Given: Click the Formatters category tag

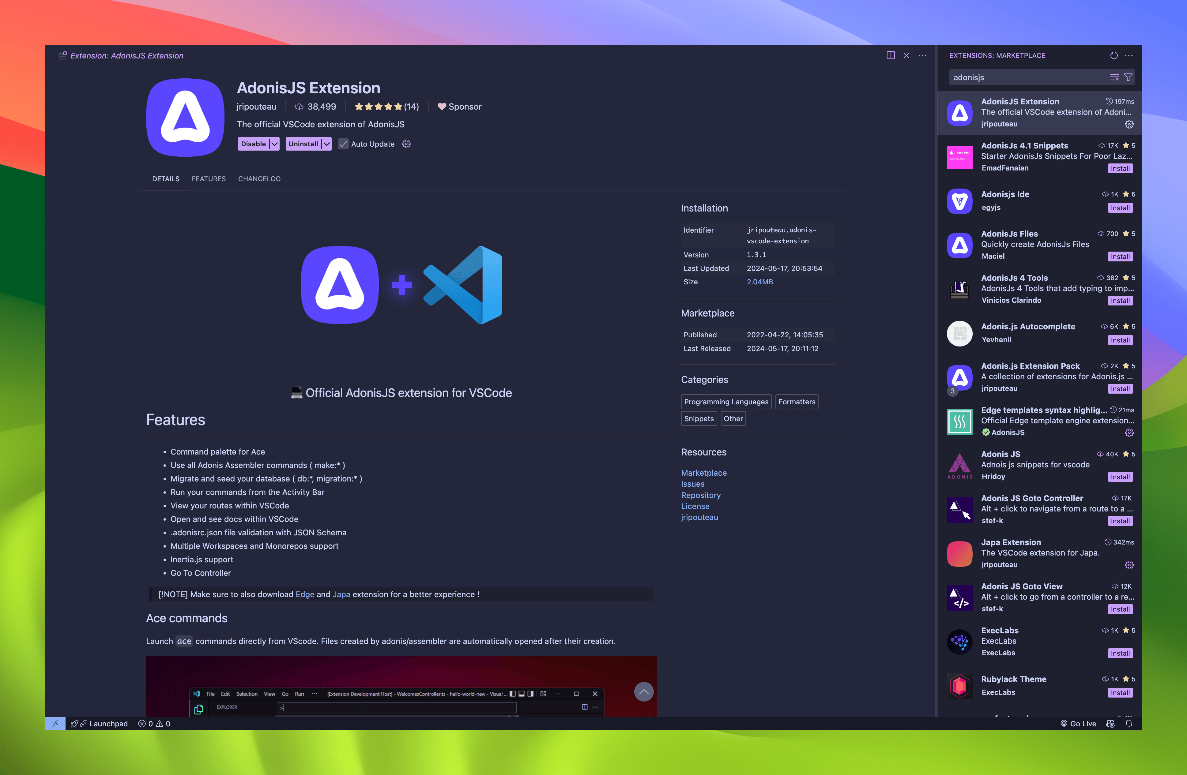Looking at the screenshot, I should pos(797,402).
